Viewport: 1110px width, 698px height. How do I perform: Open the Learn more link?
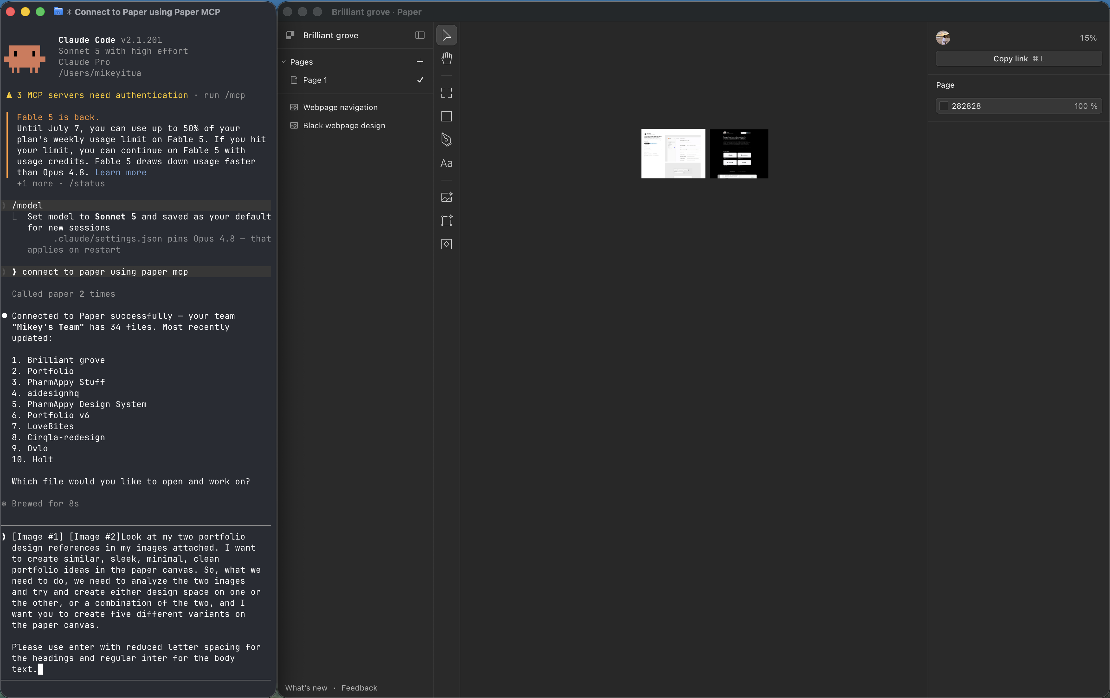pyautogui.click(x=120, y=172)
